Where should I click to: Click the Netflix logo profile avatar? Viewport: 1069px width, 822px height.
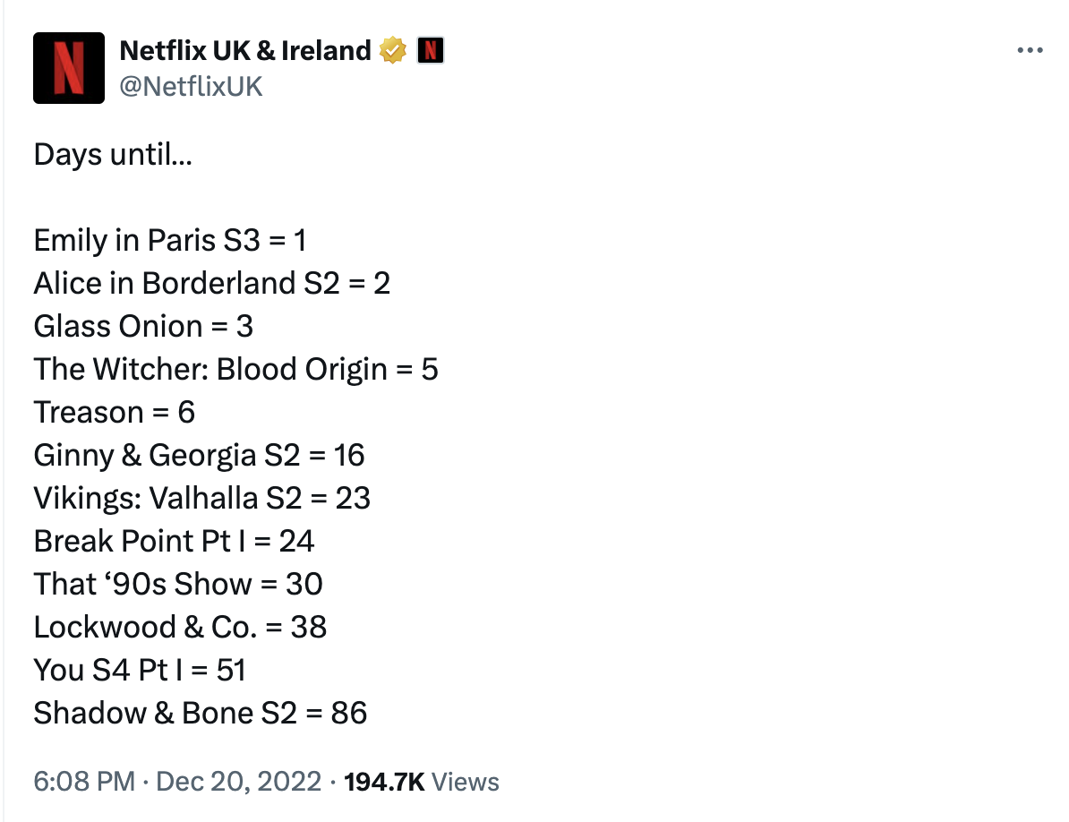[x=69, y=68]
